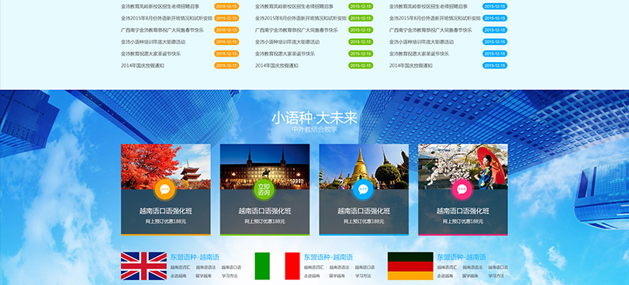Open 广西南宁金沛教育 news beside the blue date badge
This screenshot has width=629, height=285.
point(430,30)
